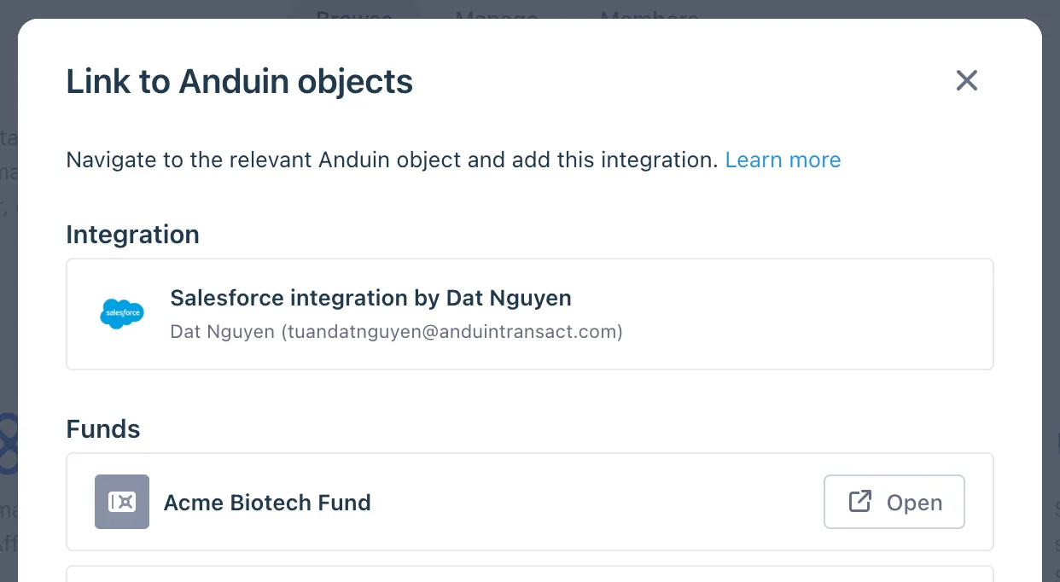Screen dimensions: 1060x582
Task: Click the tuandatnguyen@anduintransact.com email text
Action: pos(452,332)
